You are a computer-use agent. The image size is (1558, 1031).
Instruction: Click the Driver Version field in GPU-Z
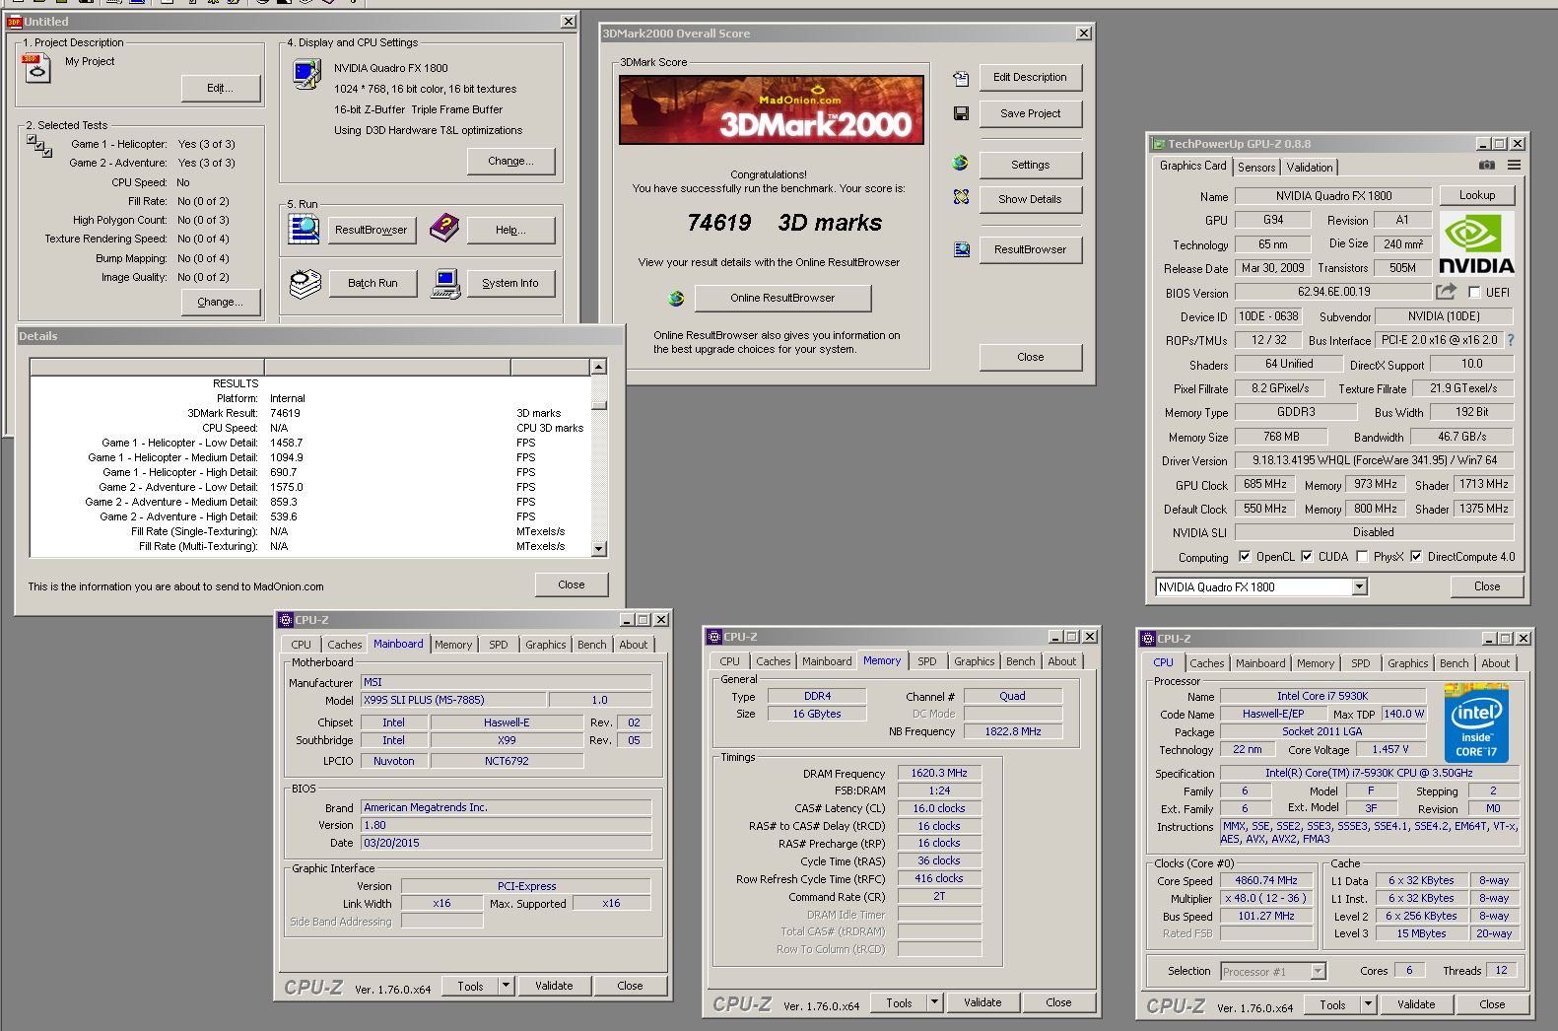tap(1374, 460)
